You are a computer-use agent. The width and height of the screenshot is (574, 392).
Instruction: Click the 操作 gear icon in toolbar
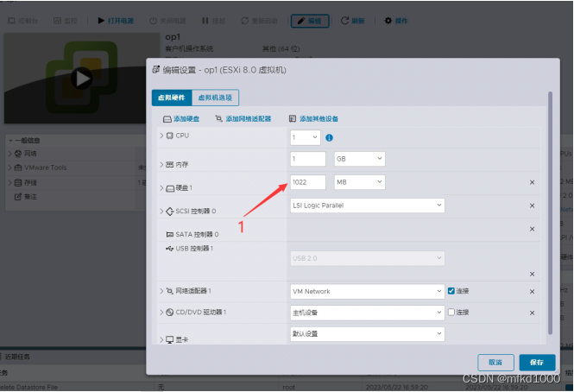388,21
